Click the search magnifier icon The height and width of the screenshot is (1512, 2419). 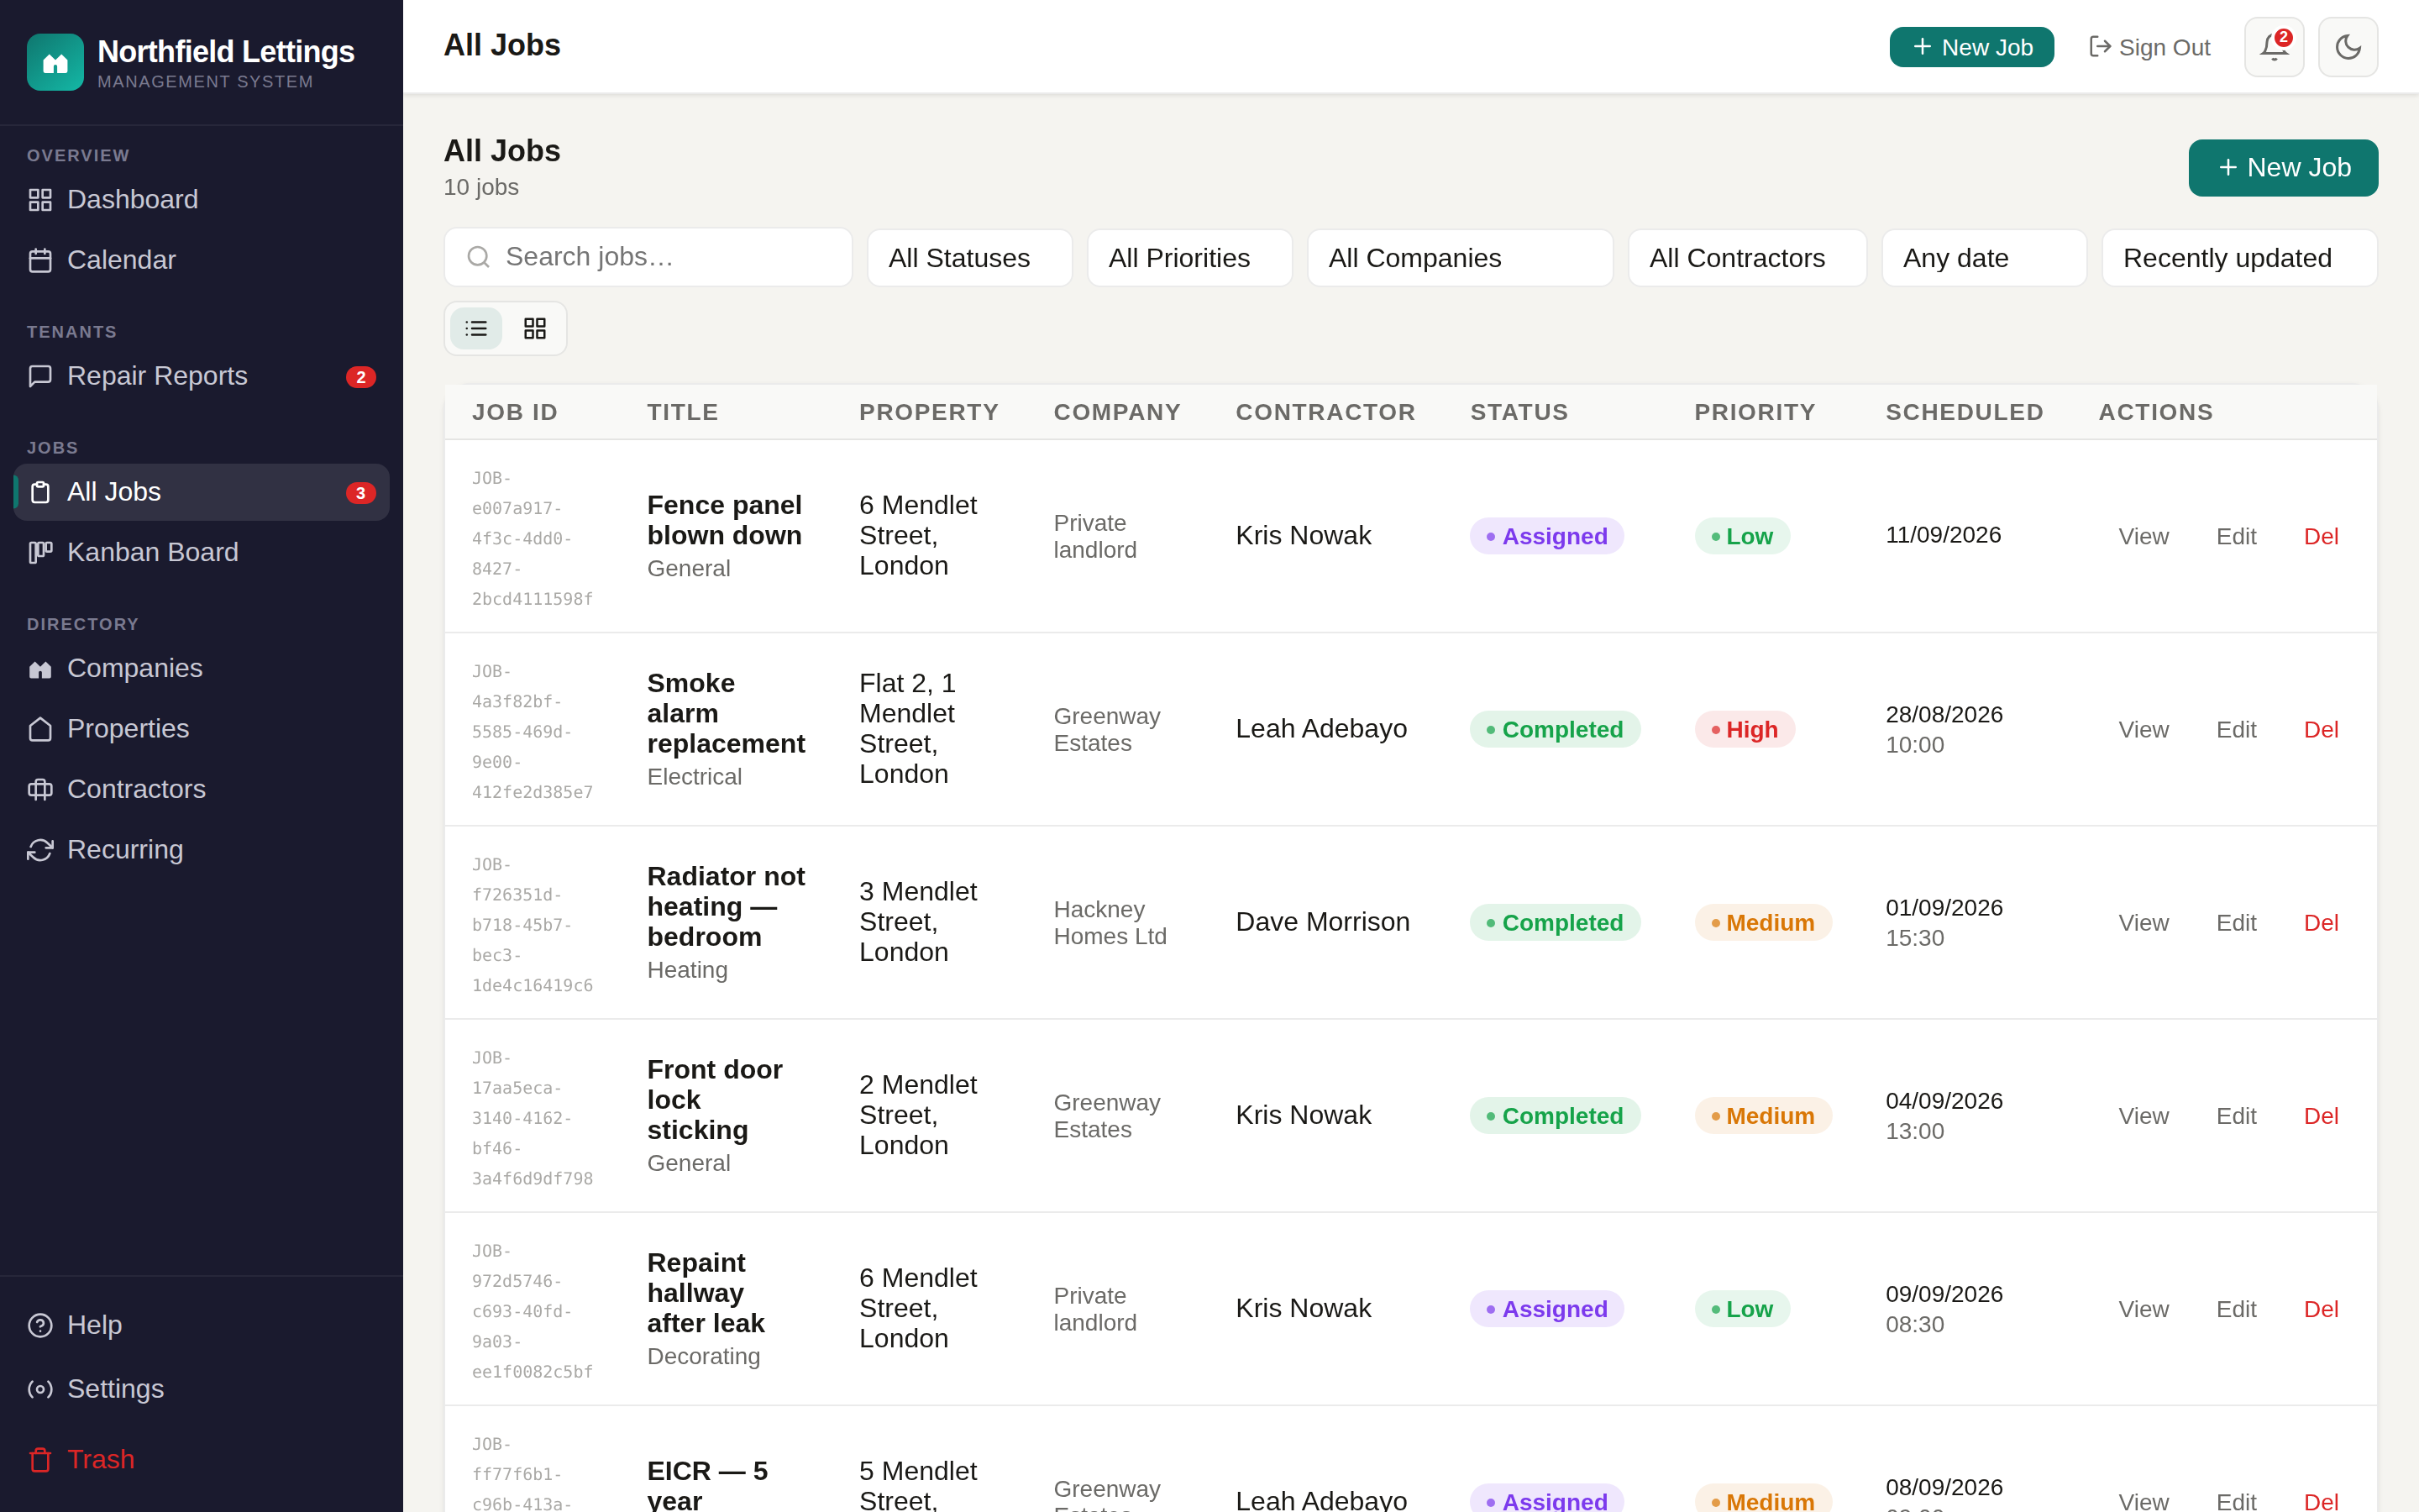[479, 257]
